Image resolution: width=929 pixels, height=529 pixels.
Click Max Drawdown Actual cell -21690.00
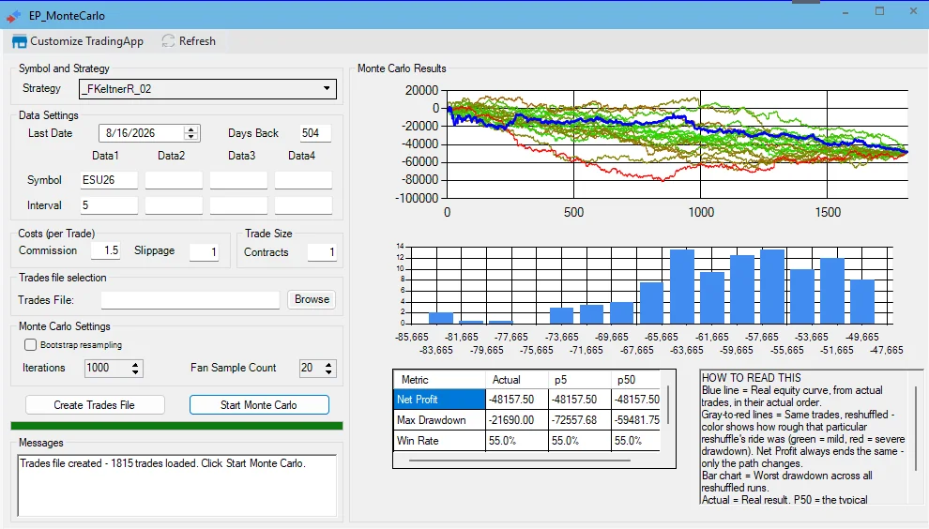tap(517, 420)
